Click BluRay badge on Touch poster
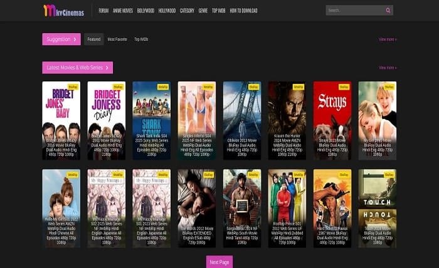439x268 pixels. coord(389,175)
